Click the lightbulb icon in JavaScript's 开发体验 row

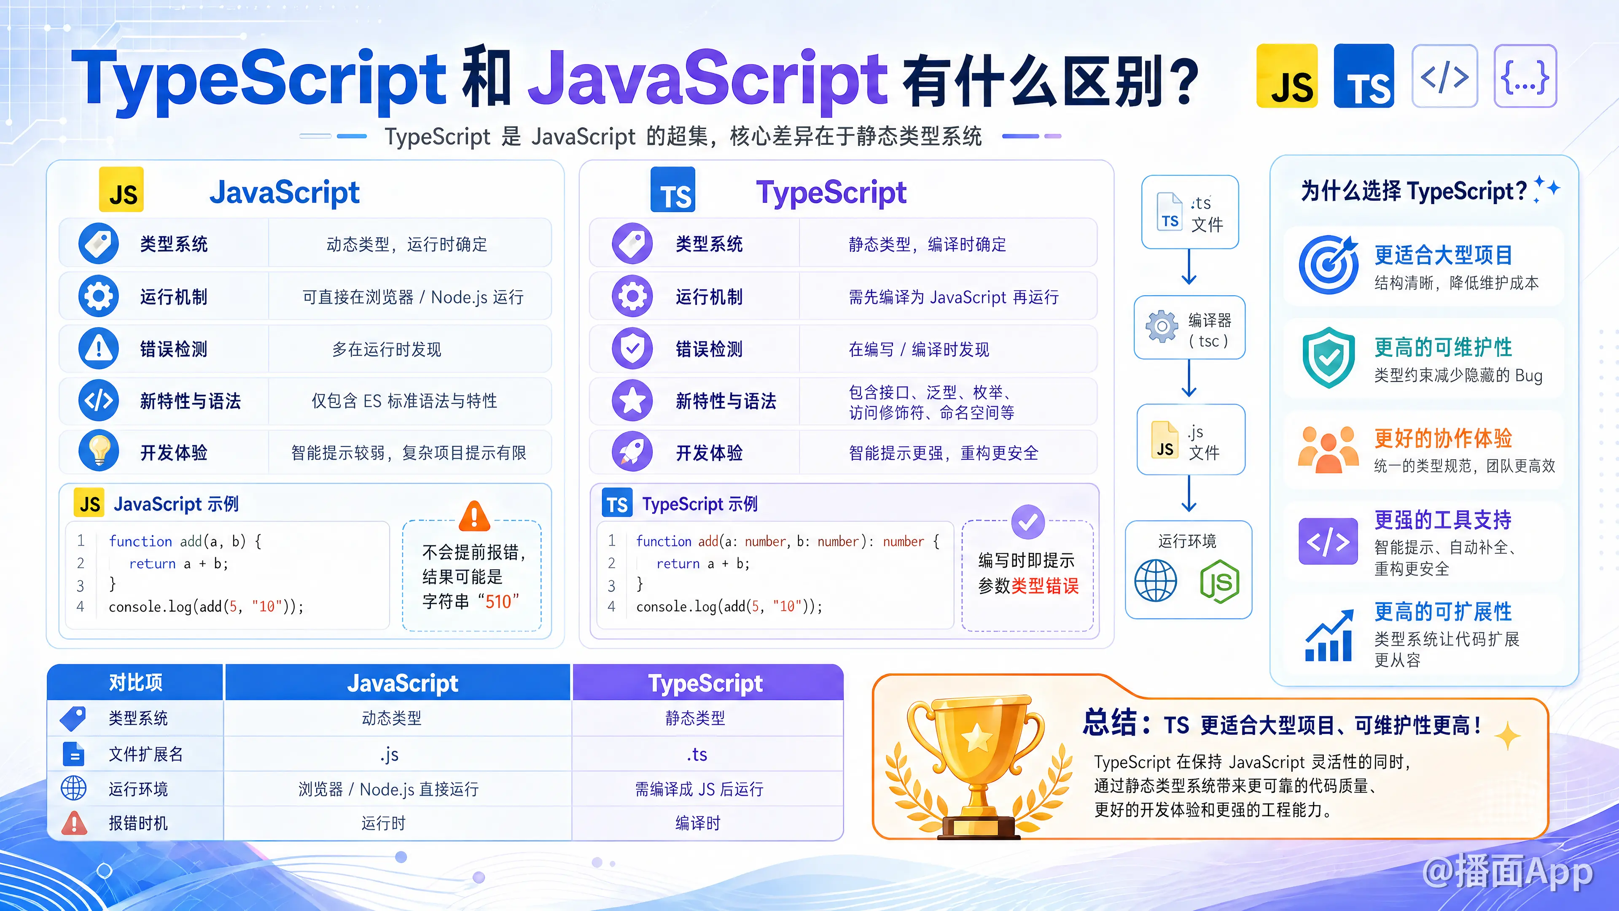[x=99, y=451]
